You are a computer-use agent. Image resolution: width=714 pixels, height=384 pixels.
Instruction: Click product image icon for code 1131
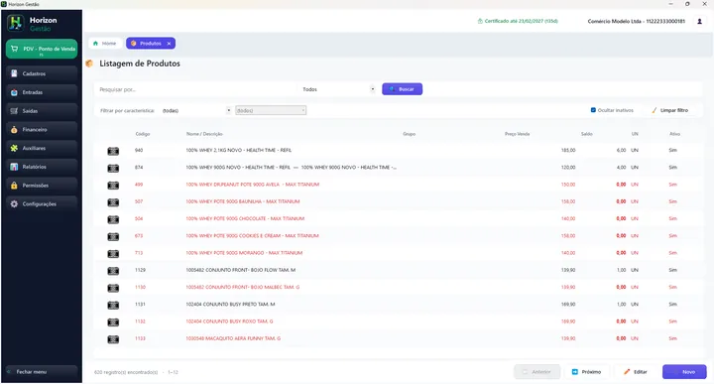[113, 306]
